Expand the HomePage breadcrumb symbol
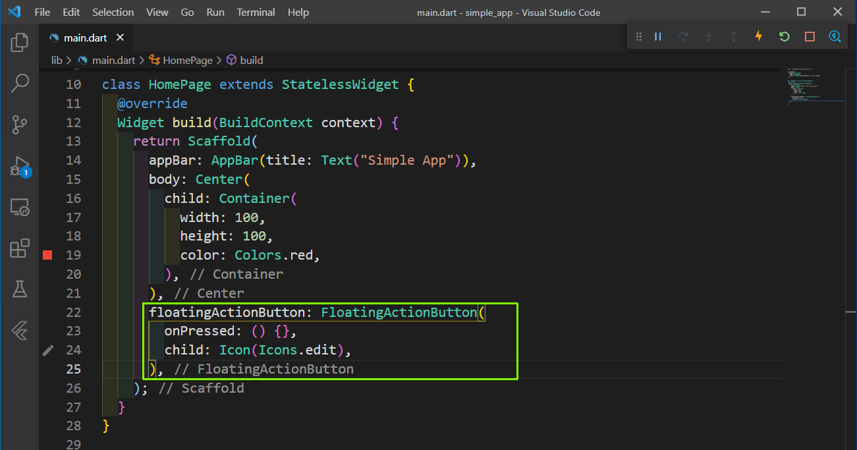The height and width of the screenshot is (450, 857). (x=181, y=60)
